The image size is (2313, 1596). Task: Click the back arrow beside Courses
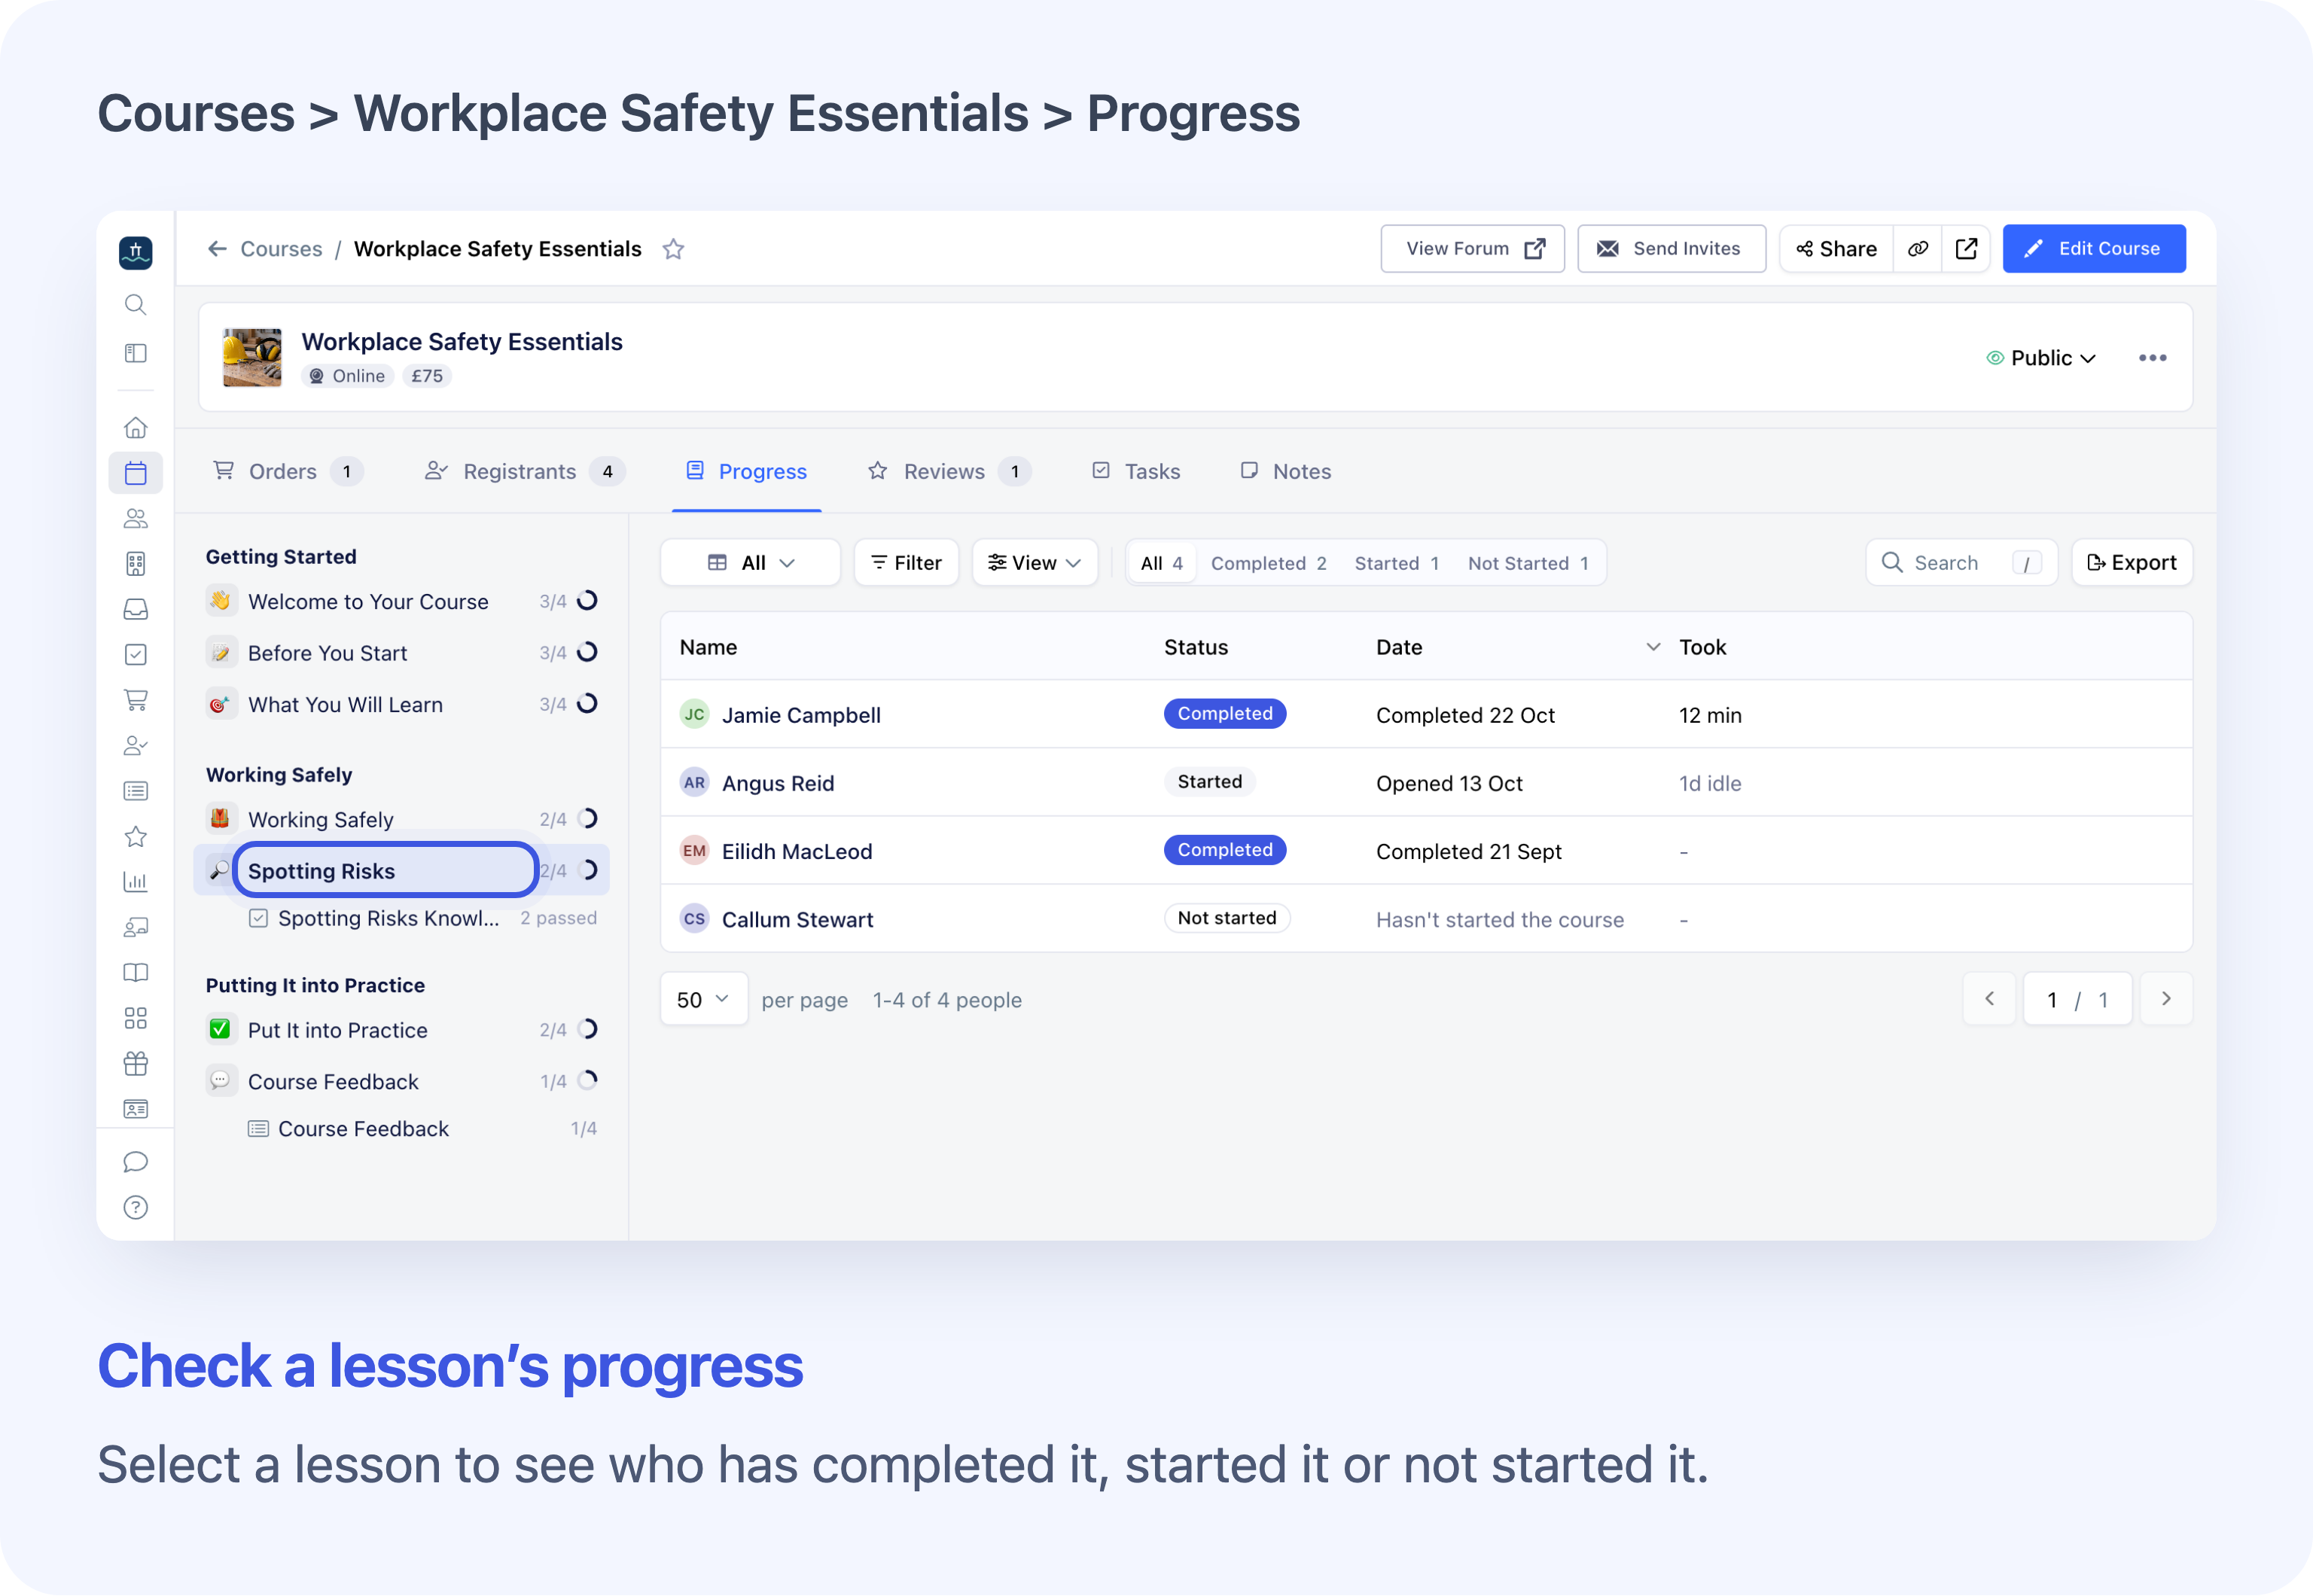(x=217, y=248)
